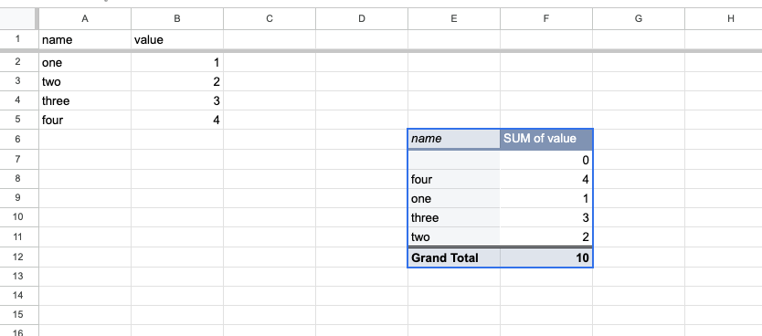Click row 6 header number
The width and height of the screenshot is (762, 336).
(18, 140)
